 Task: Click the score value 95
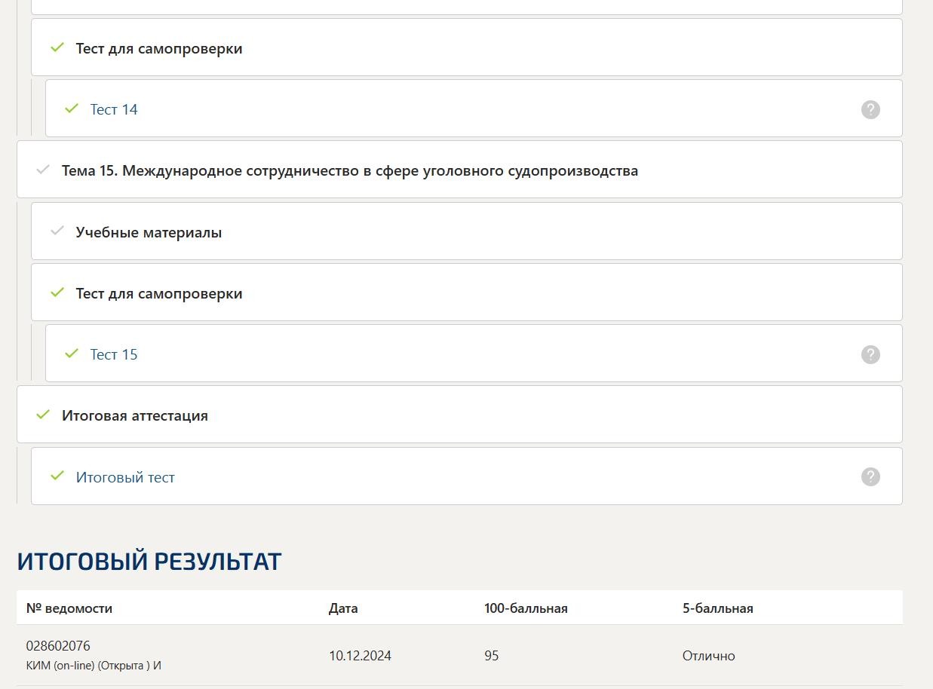pyautogui.click(x=492, y=656)
